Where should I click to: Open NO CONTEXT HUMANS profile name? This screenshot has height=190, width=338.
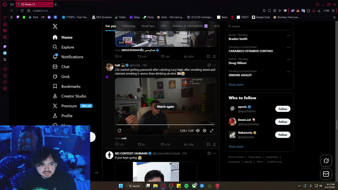click(x=131, y=153)
